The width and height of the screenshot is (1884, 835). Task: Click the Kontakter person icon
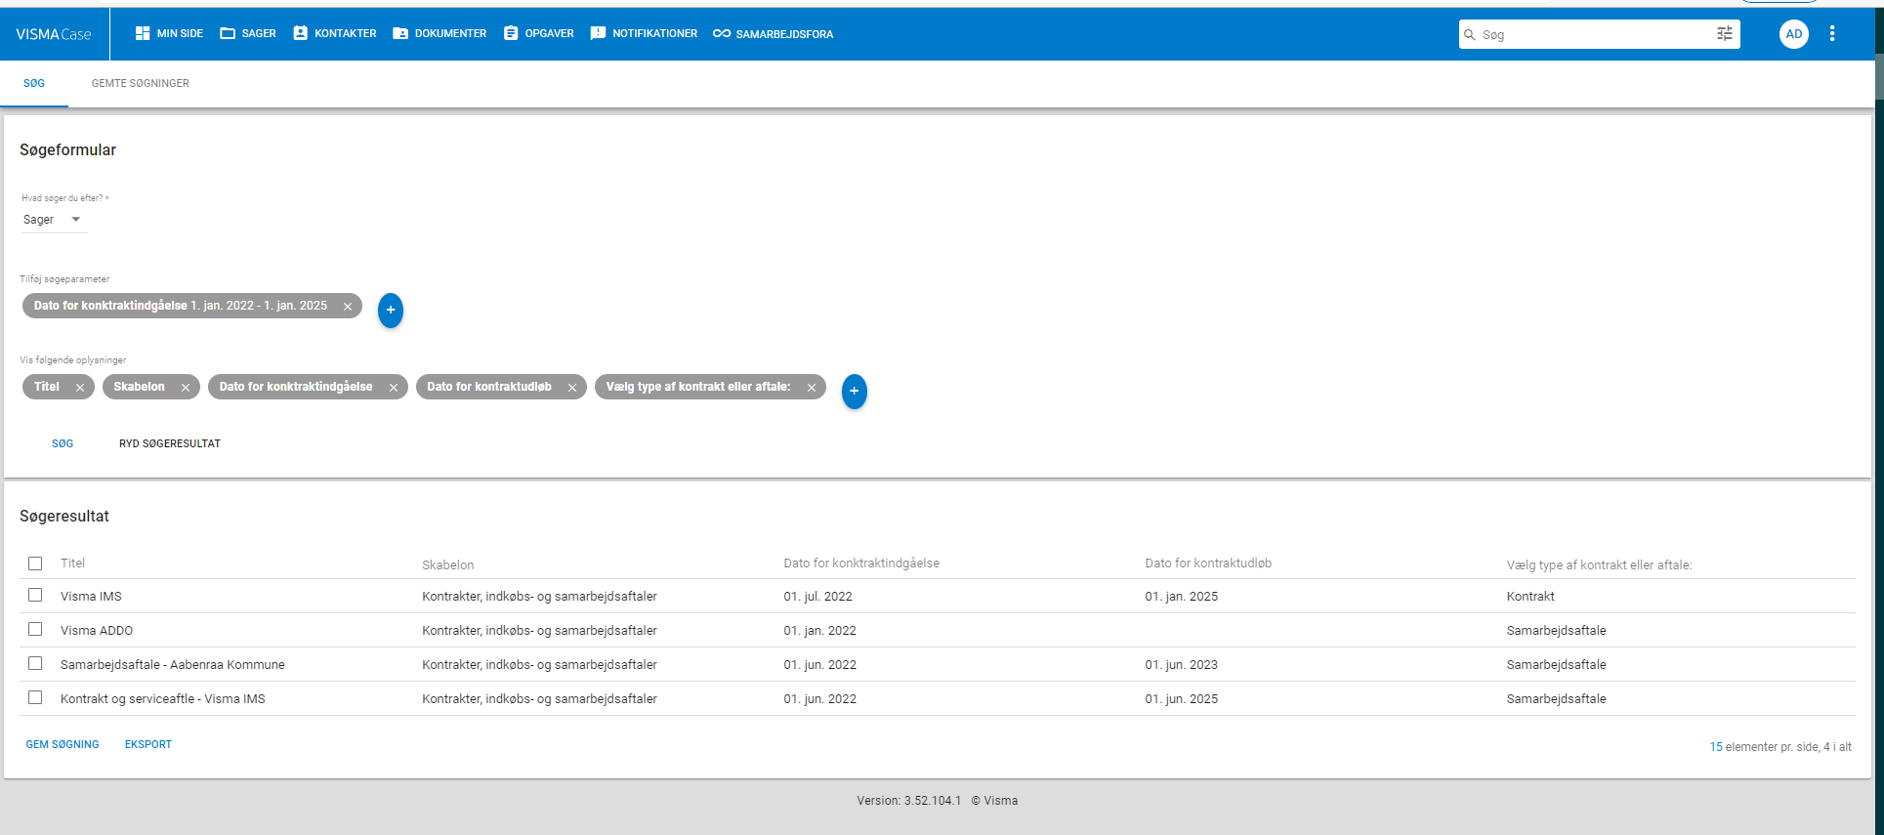pyautogui.click(x=301, y=33)
